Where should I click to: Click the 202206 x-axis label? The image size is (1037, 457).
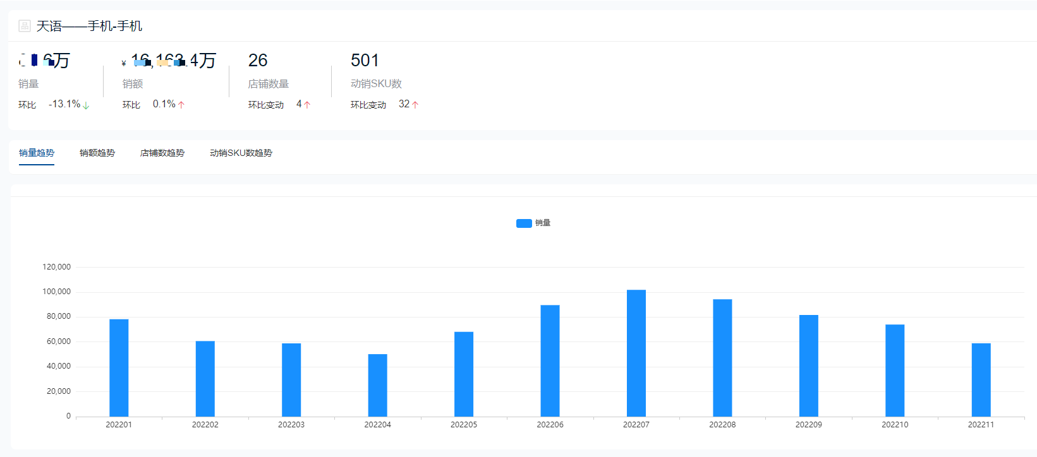point(550,425)
